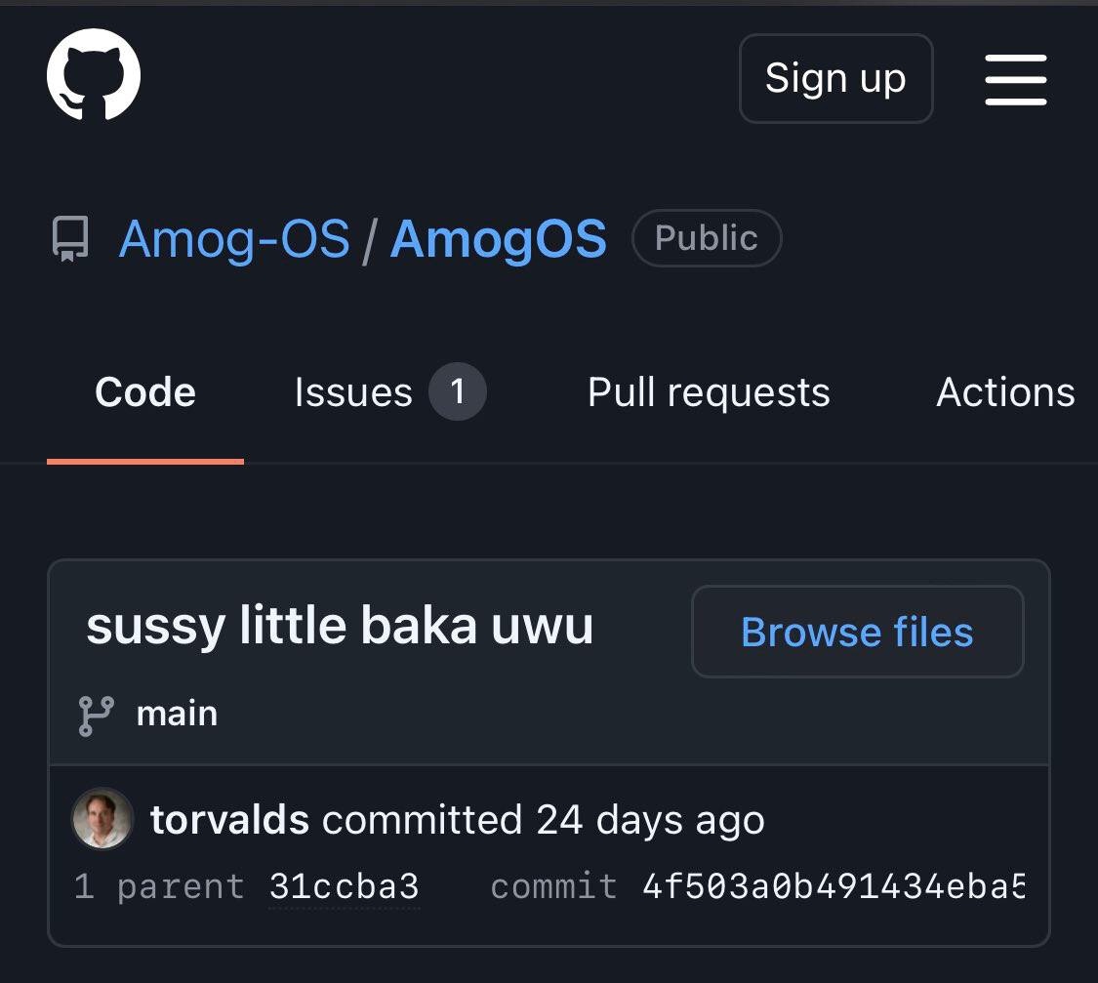
Task: Open the Pull requests tab
Action: click(x=708, y=391)
